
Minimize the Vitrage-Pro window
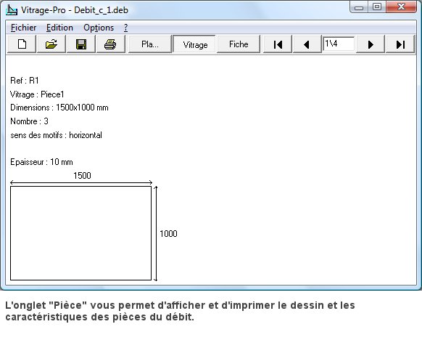coord(359,7)
